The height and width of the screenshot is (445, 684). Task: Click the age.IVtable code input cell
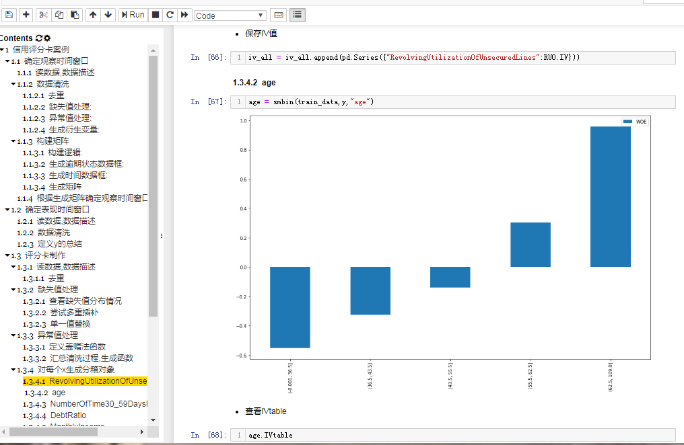pos(458,435)
